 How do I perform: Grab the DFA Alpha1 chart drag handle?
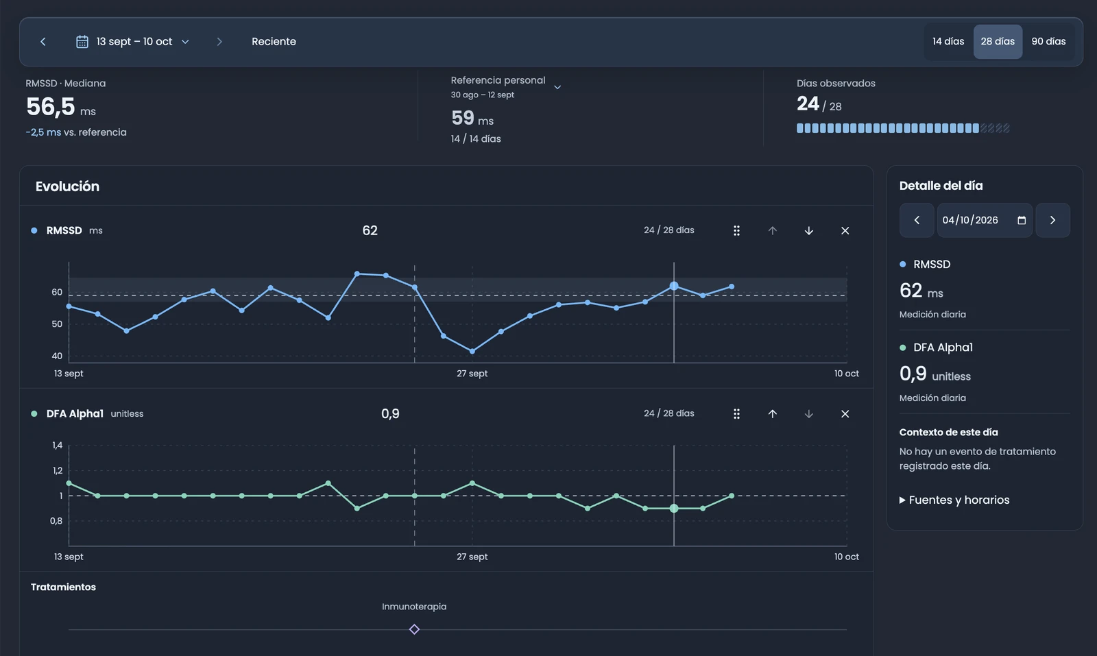pos(736,414)
